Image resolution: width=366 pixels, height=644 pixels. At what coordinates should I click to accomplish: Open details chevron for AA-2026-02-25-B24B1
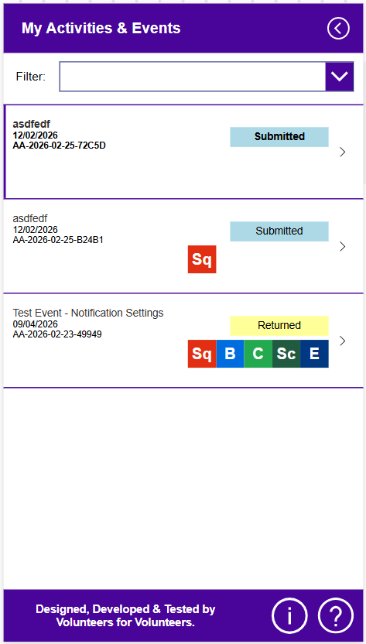pyautogui.click(x=343, y=246)
